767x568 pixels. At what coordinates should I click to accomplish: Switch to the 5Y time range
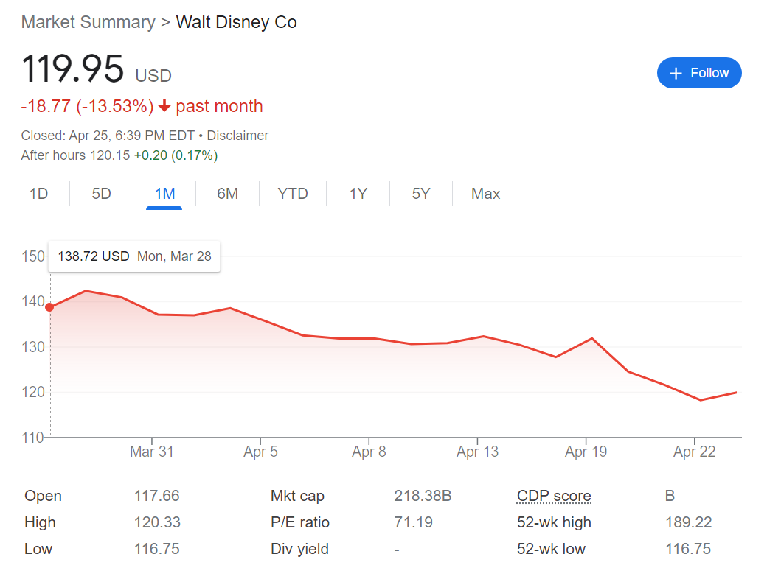click(420, 194)
